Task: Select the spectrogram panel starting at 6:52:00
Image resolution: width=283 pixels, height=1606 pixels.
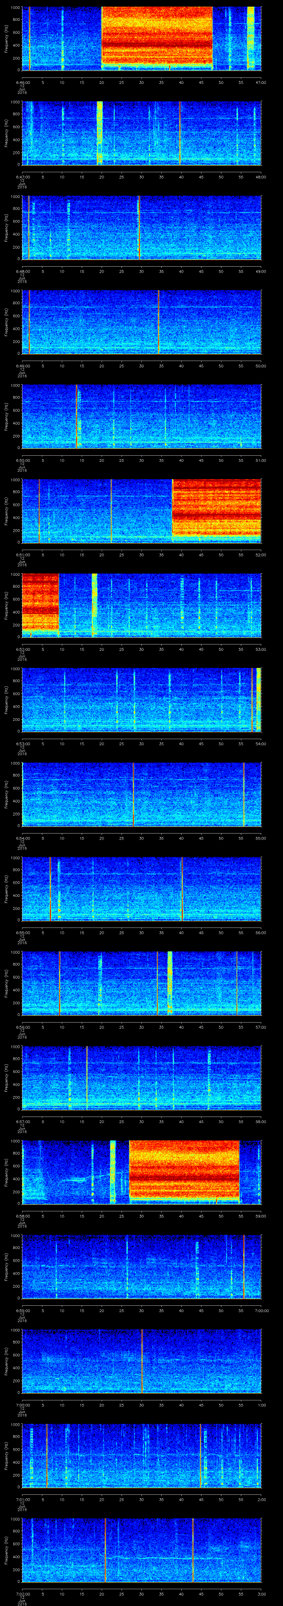Action: pos(141,605)
